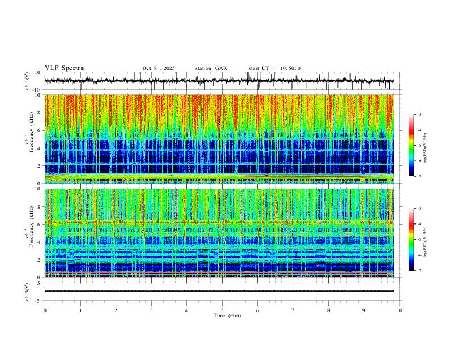The width and height of the screenshot is (450, 348).
Task: Click the "10" tick on the Time axis
Action: coord(399,310)
